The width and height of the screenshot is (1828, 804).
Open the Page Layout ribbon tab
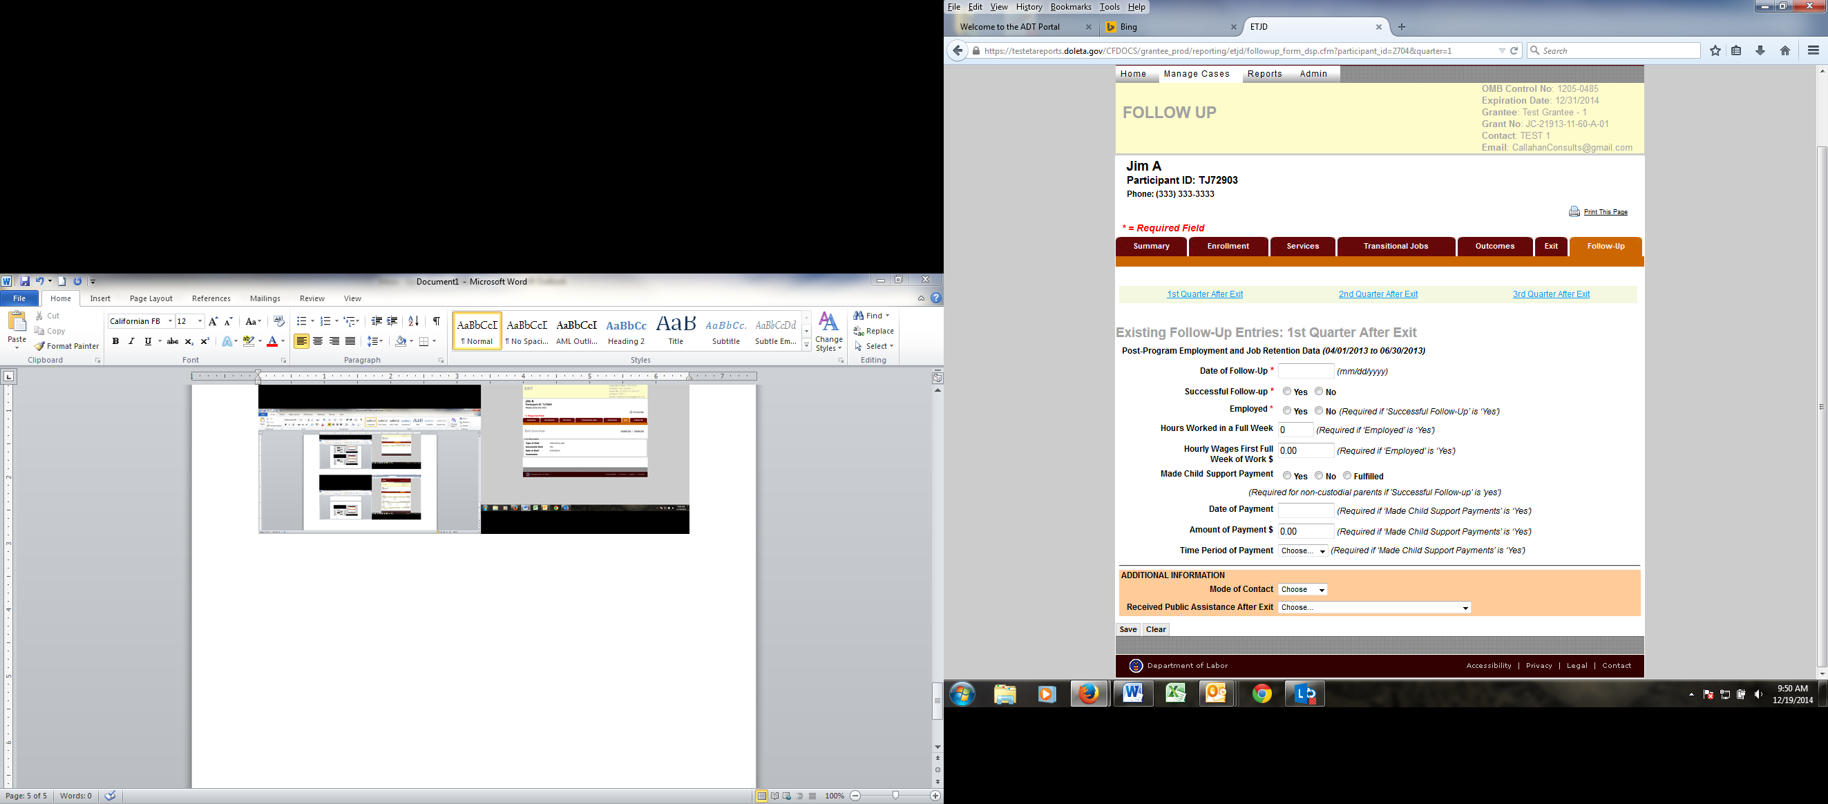[151, 299]
